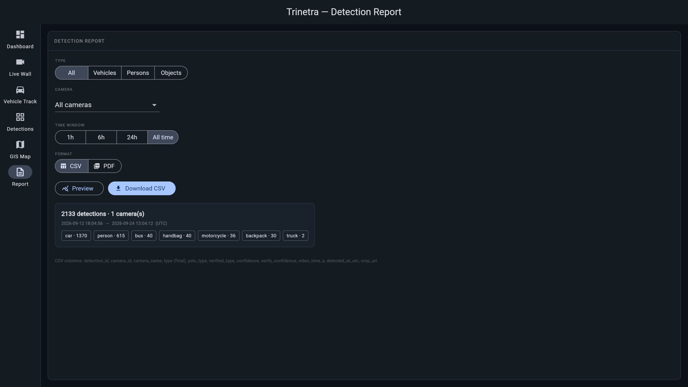
Task: Click the 'motorcycle · 36' chip
Action: click(218, 236)
